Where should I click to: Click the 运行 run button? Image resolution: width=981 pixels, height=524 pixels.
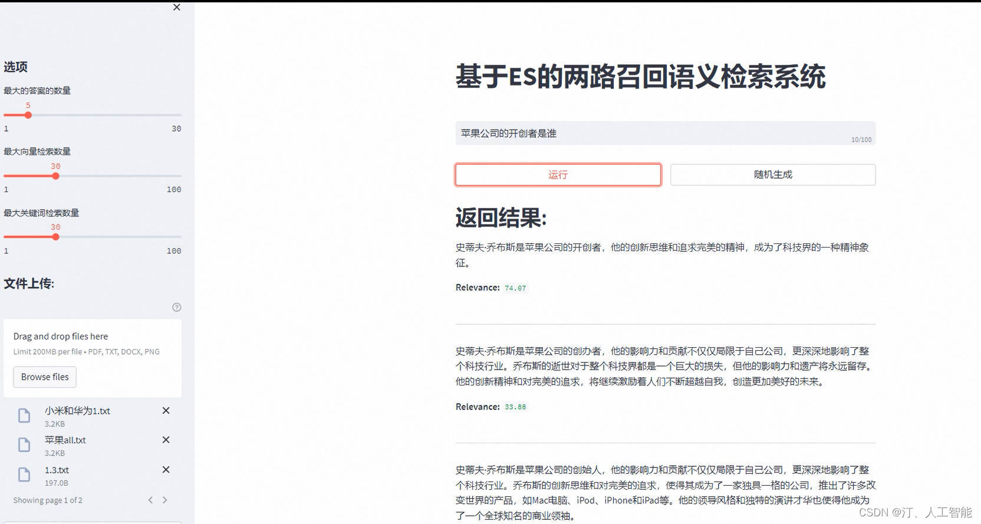(558, 174)
